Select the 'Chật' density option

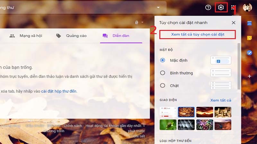coord(163,85)
